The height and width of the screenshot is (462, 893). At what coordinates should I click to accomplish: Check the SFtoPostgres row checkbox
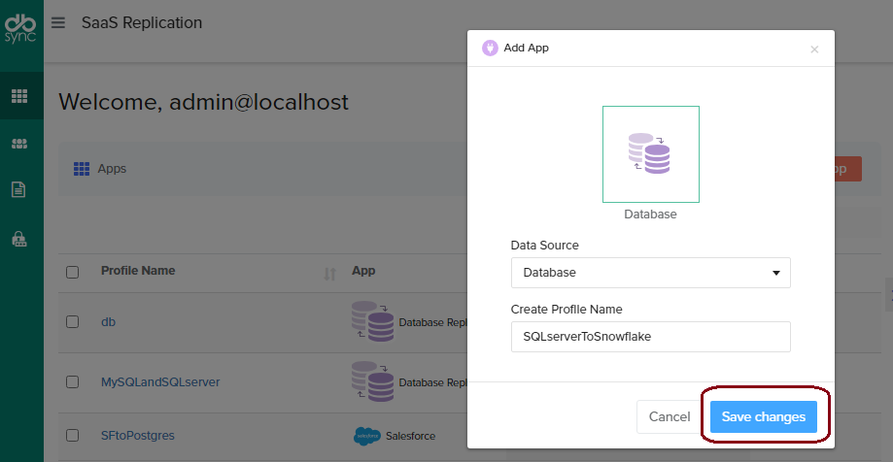[72, 436]
